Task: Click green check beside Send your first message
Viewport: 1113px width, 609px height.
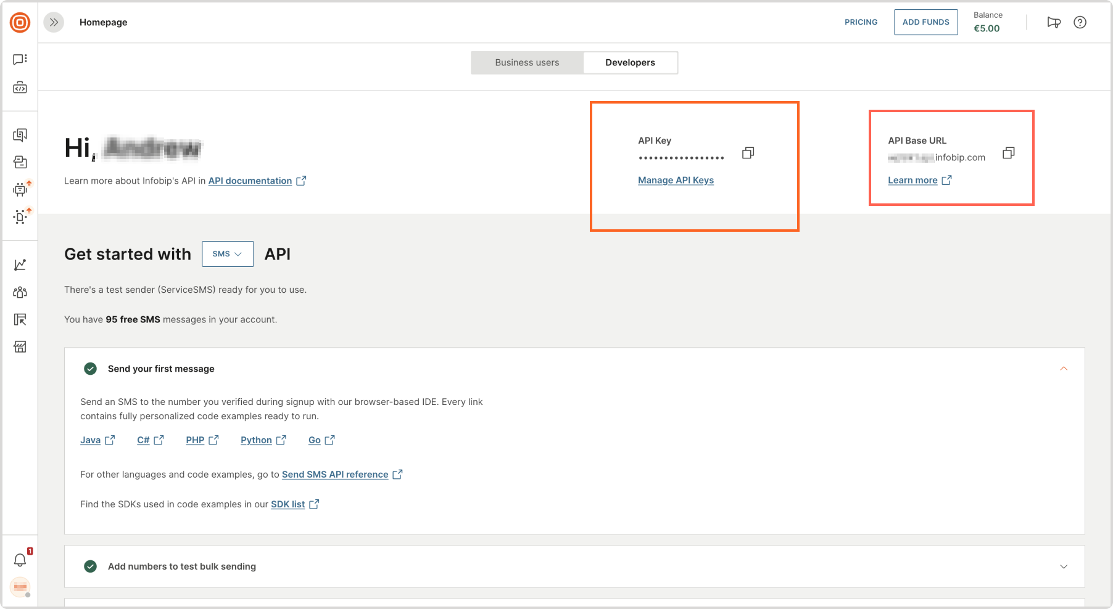Action: 90,369
